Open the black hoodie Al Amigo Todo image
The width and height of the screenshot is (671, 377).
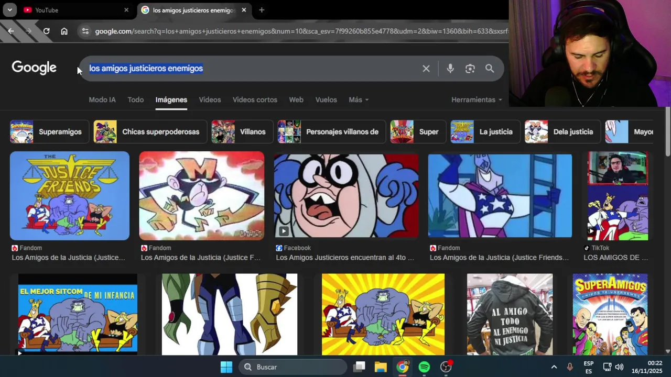point(510,314)
